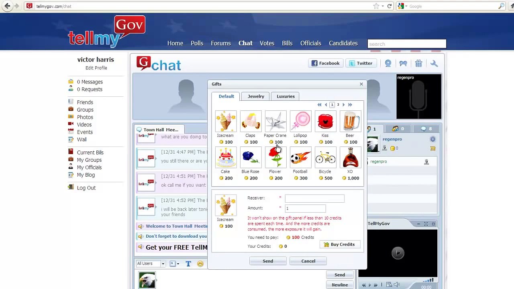Image resolution: width=514 pixels, height=289 pixels.
Task: Bookmark the page with the star icon
Action: pyautogui.click(x=376, y=6)
